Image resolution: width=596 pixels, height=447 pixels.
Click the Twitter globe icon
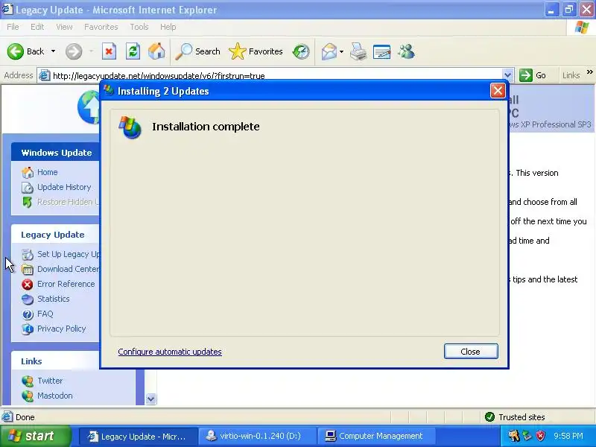(x=28, y=381)
